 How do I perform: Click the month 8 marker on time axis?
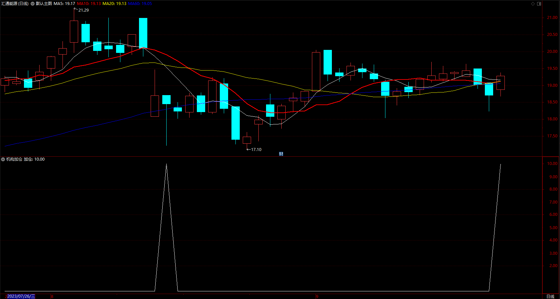(52, 296)
